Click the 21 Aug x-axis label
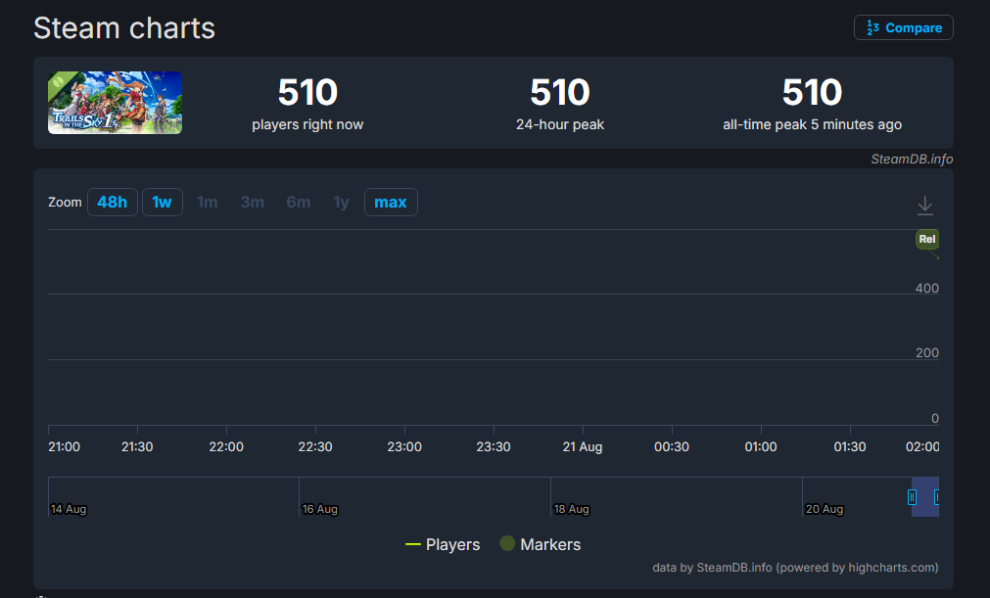The width and height of the screenshot is (990, 598). [x=582, y=446]
